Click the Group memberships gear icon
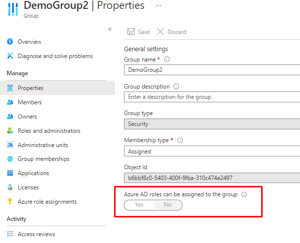This screenshot has height=243, width=300. (x=10, y=159)
